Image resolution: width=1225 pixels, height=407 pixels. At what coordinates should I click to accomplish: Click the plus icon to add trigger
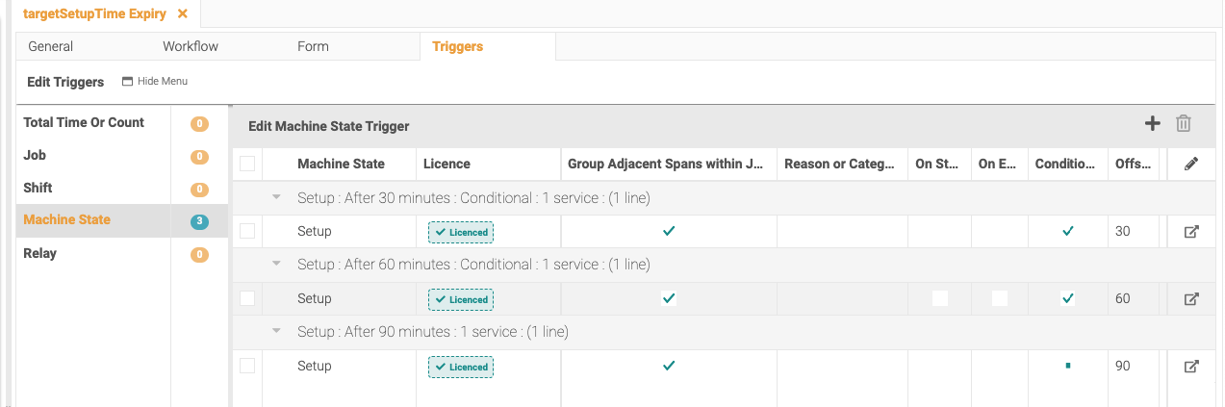1152,123
